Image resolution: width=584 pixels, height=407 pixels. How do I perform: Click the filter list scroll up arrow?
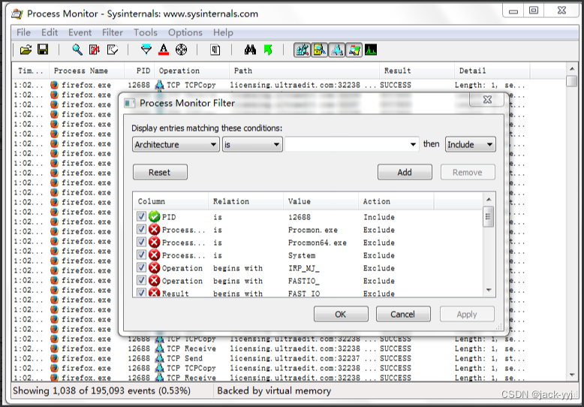pyautogui.click(x=489, y=200)
